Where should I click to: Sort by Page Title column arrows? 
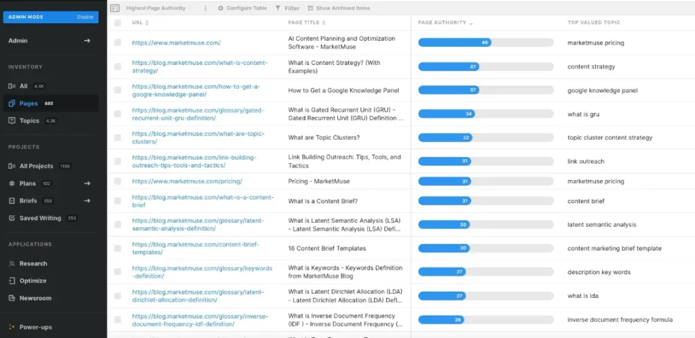(x=324, y=22)
